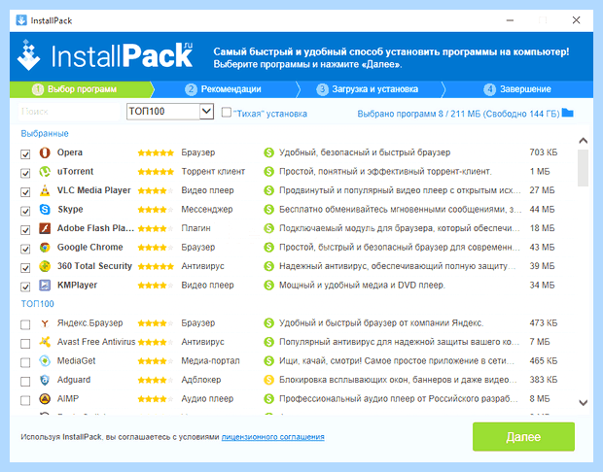The image size is (603, 472).
Task: Click the InstallPack logo in banner
Action: (x=105, y=56)
